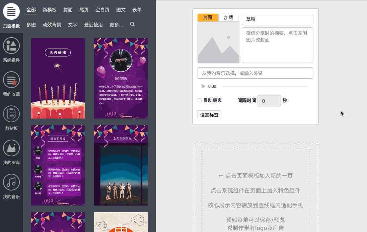
Task: Click the 设置标签 button
Action: click(209, 115)
